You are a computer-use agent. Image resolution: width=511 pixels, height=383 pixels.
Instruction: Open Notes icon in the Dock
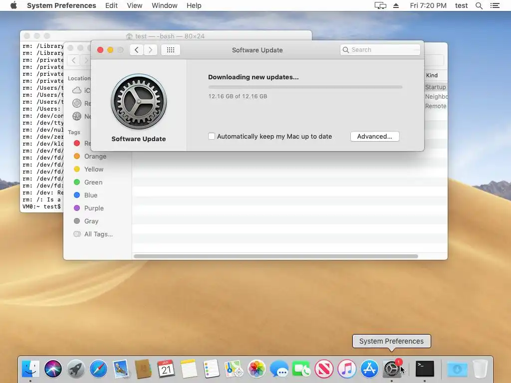pyautogui.click(x=189, y=369)
